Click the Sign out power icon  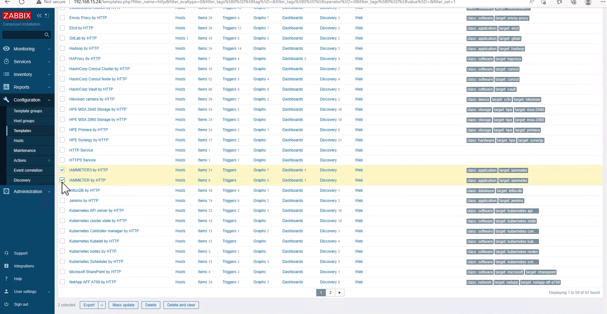click(6, 304)
